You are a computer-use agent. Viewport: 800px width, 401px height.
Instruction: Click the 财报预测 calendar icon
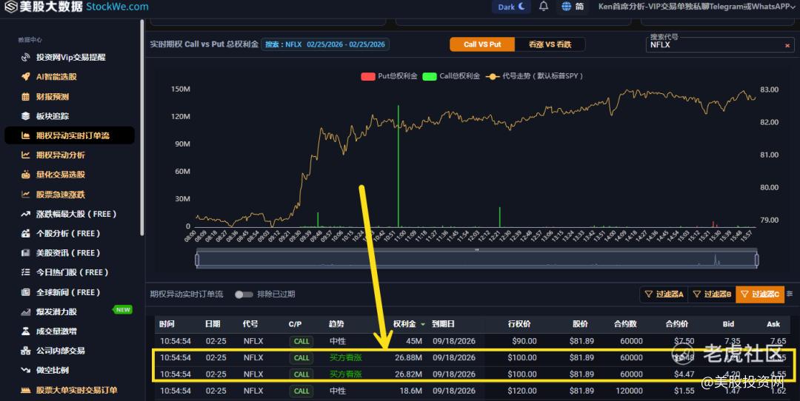[25, 96]
